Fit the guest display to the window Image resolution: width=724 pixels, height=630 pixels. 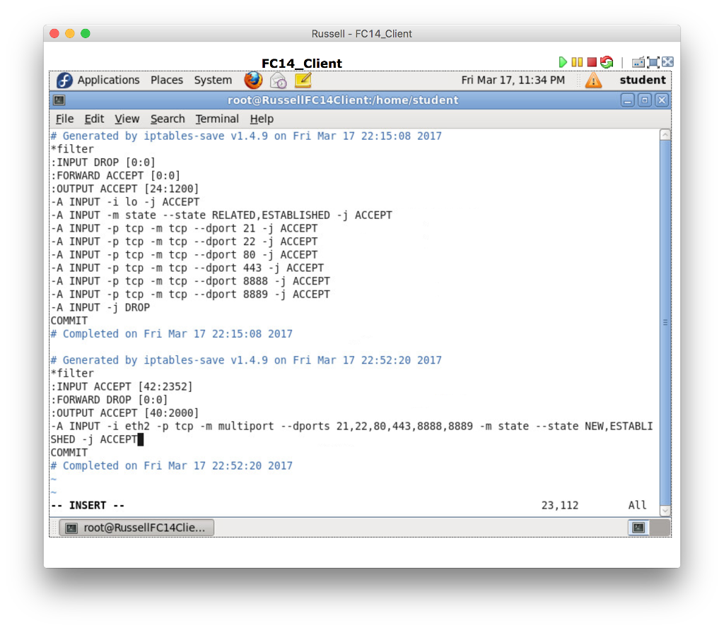click(x=653, y=62)
